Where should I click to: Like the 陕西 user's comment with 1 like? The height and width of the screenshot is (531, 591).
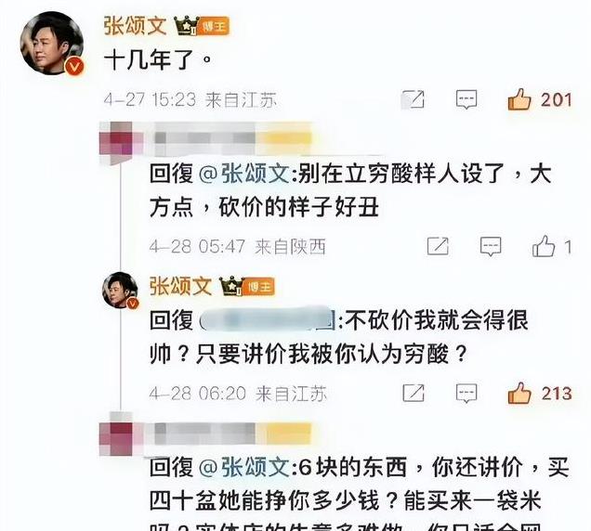[544, 247]
